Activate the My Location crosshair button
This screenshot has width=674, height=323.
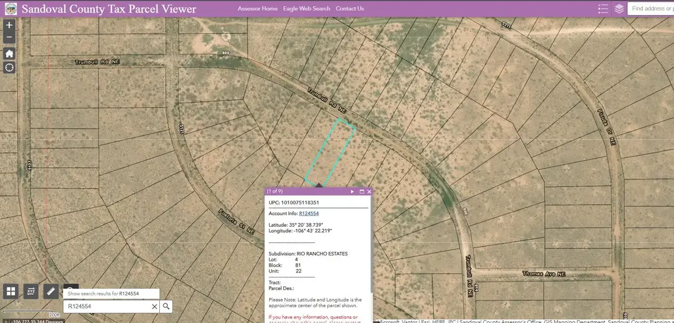[x=9, y=68]
